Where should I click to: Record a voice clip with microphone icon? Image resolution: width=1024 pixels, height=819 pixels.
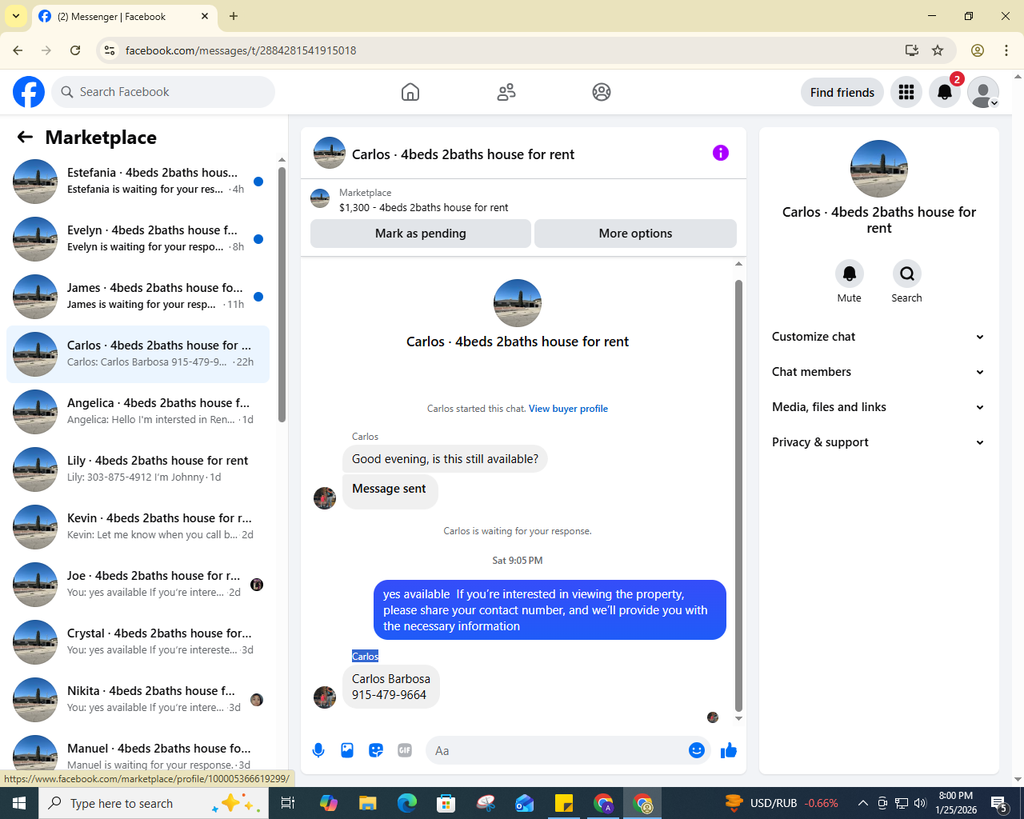318,750
